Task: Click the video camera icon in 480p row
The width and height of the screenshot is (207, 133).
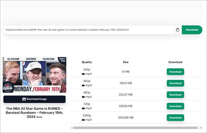Action: tap(83, 97)
